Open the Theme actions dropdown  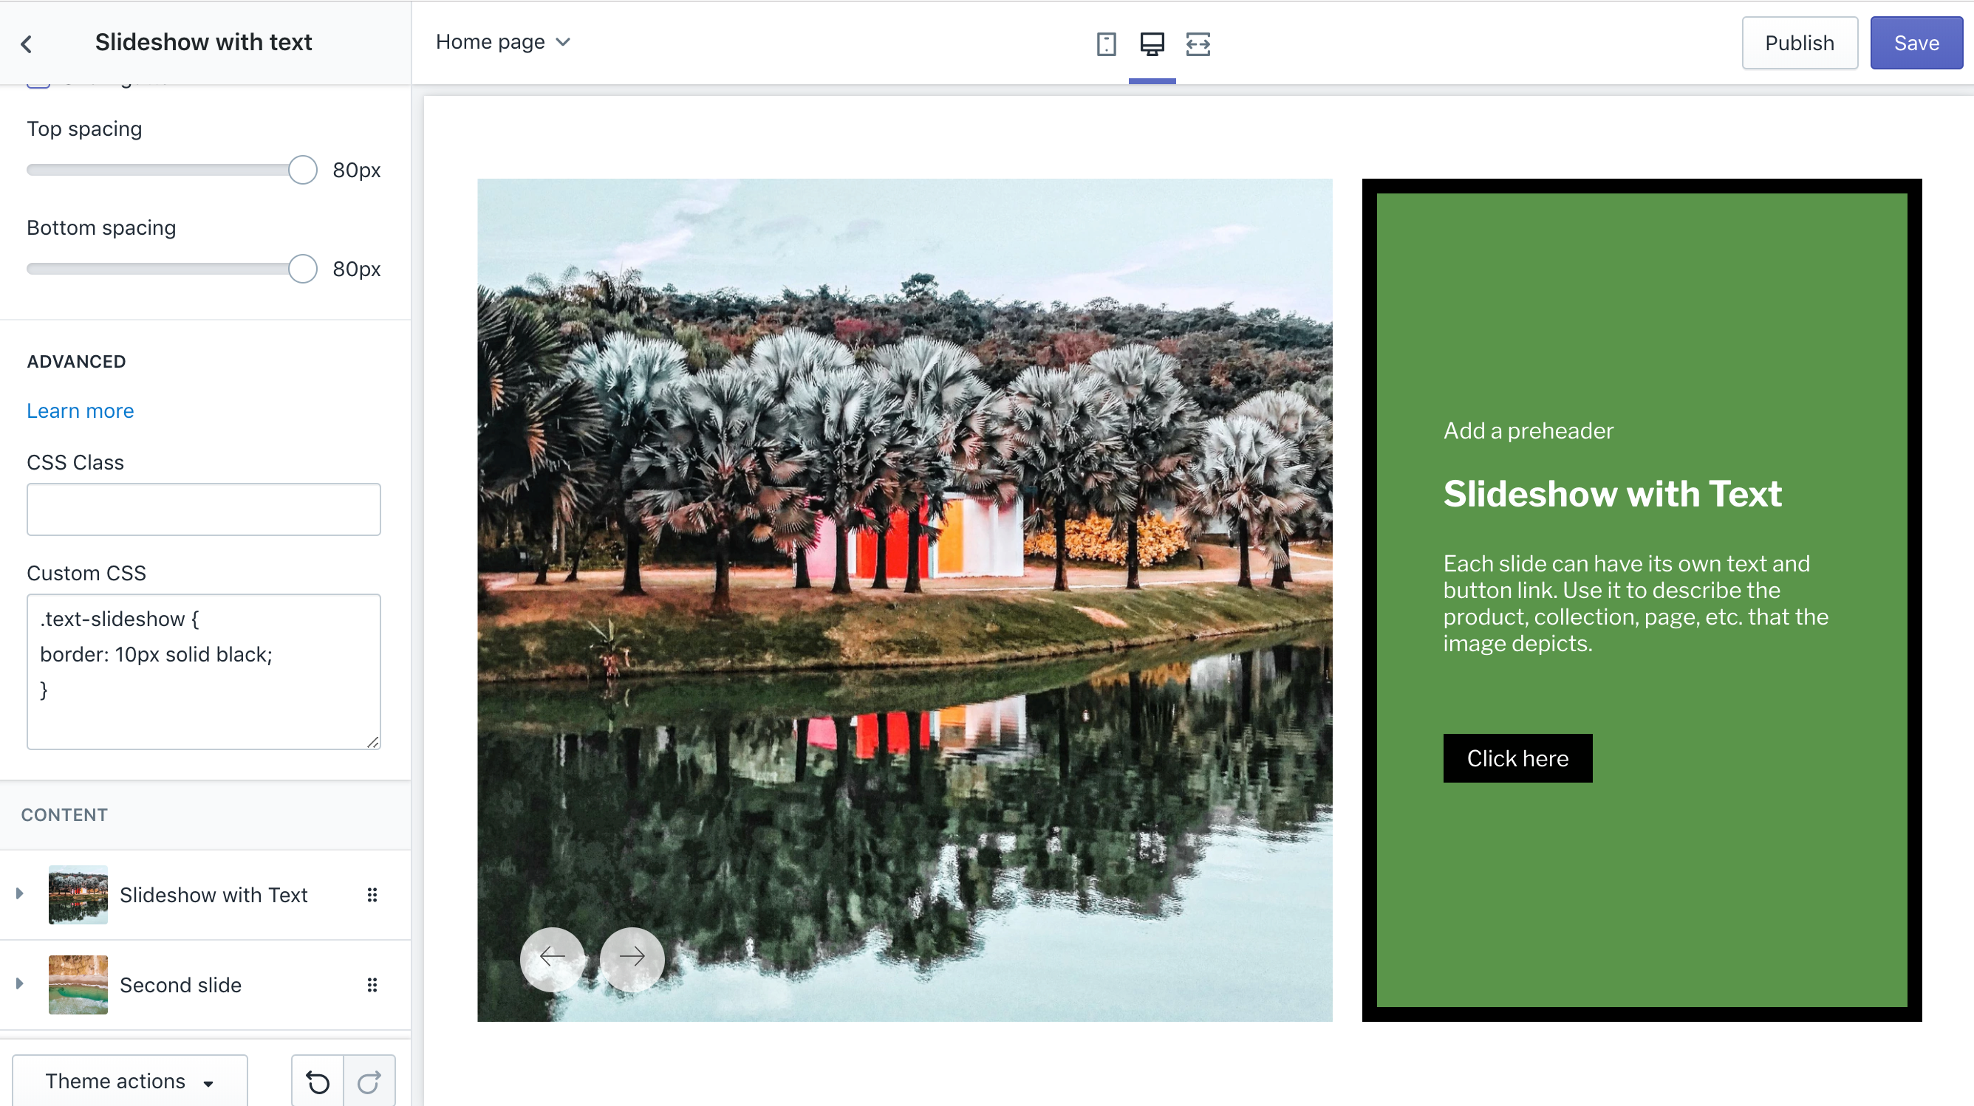(x=129, y=1080)
